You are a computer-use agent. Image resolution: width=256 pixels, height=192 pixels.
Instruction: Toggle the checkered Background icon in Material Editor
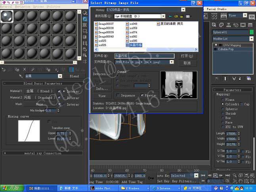[85, 25]
